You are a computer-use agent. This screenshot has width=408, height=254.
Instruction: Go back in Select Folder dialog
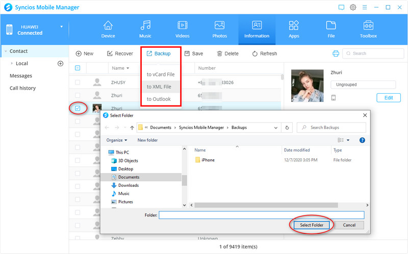coord(107,128)
